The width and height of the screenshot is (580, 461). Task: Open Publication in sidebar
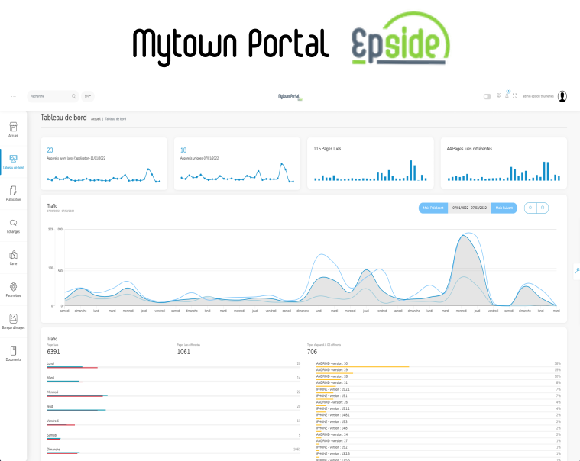point(13,194)
